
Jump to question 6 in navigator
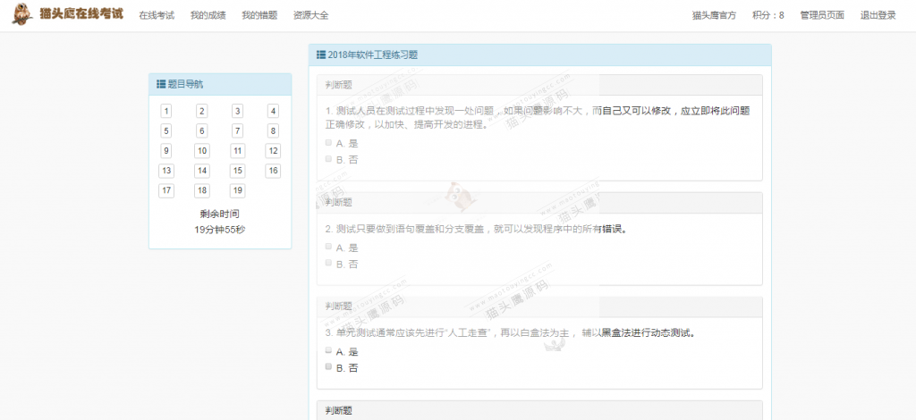(x=201, y=130)
